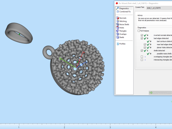Select the Holes fixing page
Image resolution: width=172 pixels, height=129 pixels.
pos(120,28)
